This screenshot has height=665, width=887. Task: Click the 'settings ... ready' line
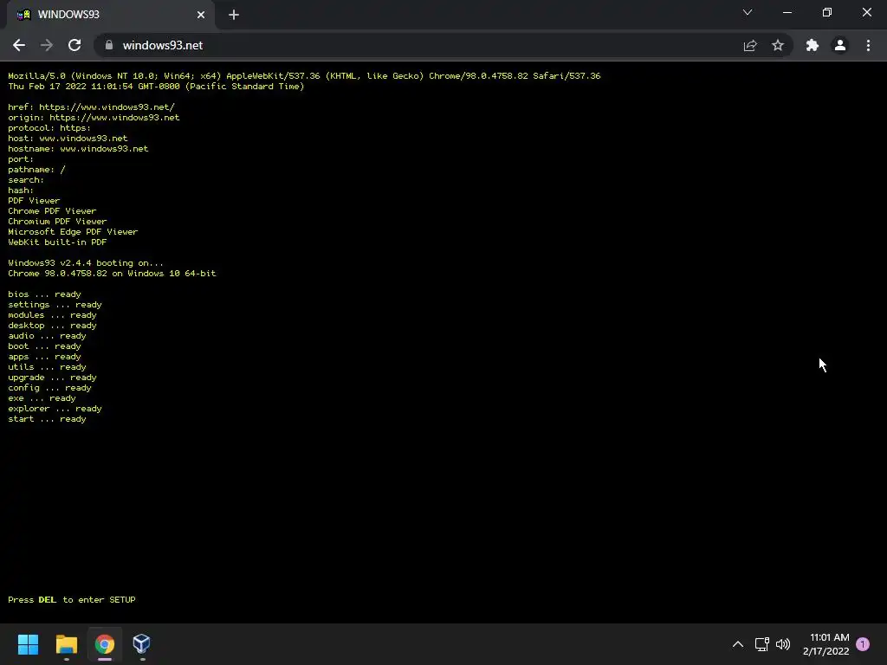pos(55,305)
